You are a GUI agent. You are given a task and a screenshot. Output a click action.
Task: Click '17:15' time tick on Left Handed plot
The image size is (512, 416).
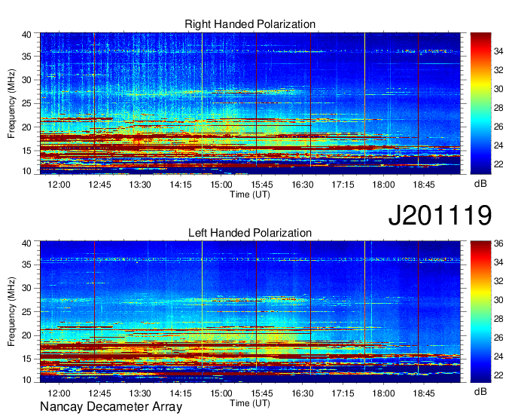[343, 393]
